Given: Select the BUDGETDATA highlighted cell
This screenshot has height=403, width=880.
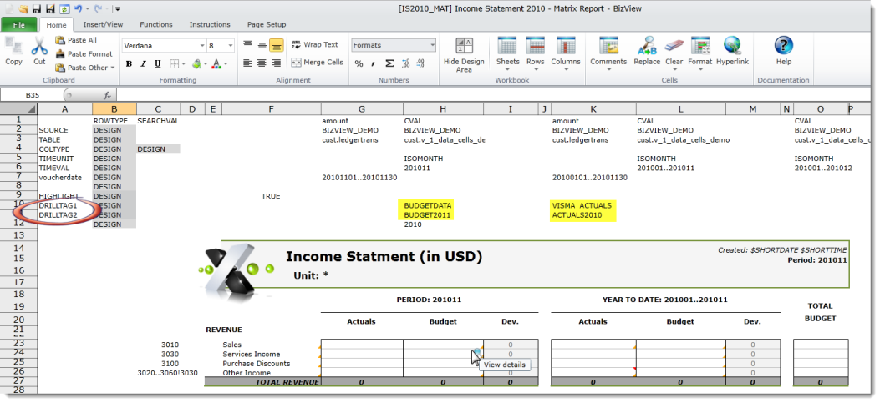Looking at the screenshot, I should pos(428,205).
